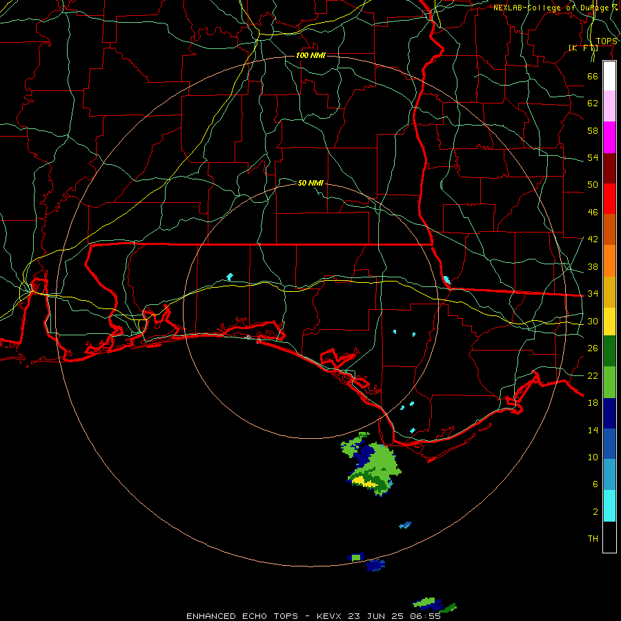Click the legend value 10

(593, 457)
